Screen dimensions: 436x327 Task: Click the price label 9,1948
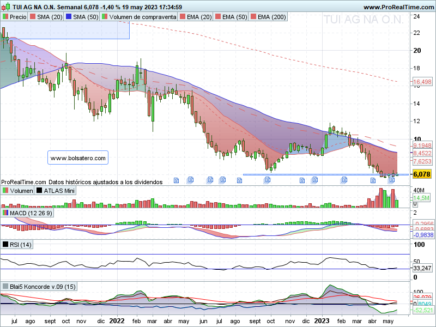[x=422, y=146]
